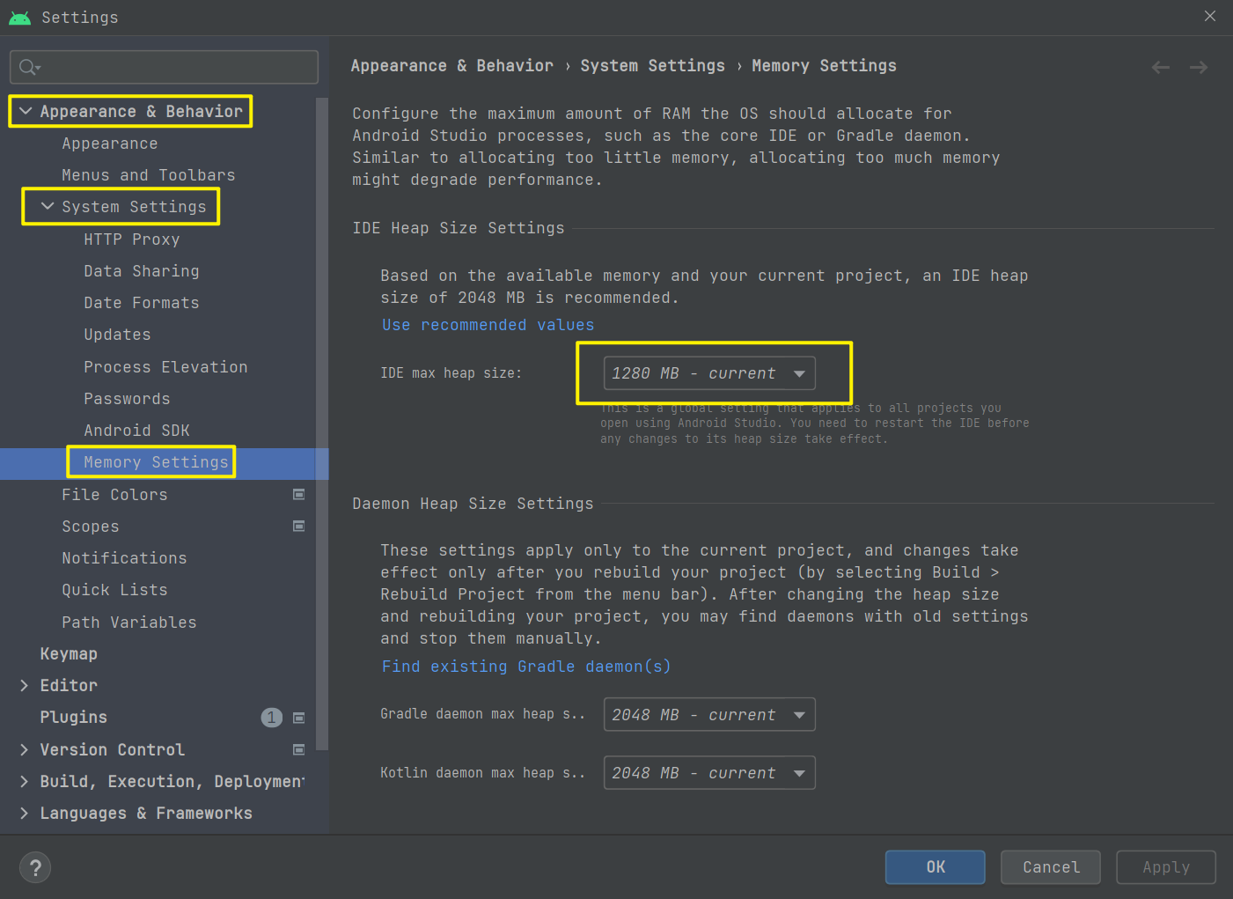Click the project-level icon beside Version Control

299,749
